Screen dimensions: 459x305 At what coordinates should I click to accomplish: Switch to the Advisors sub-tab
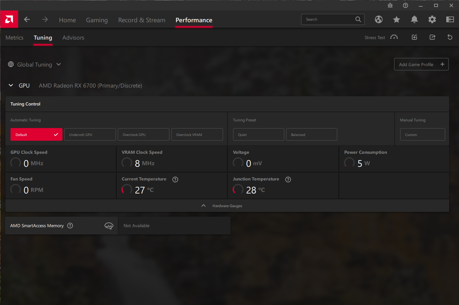pyautogui.click(x=73, y=37)
